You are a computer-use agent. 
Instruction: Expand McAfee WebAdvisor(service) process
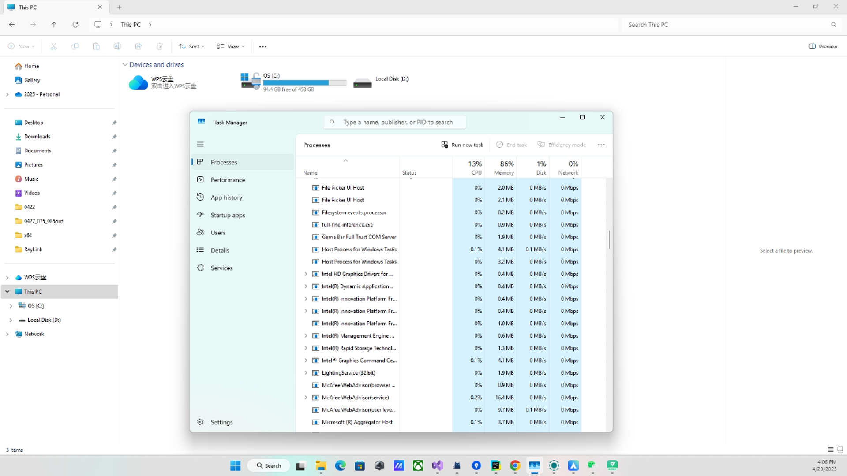(306, 398)
